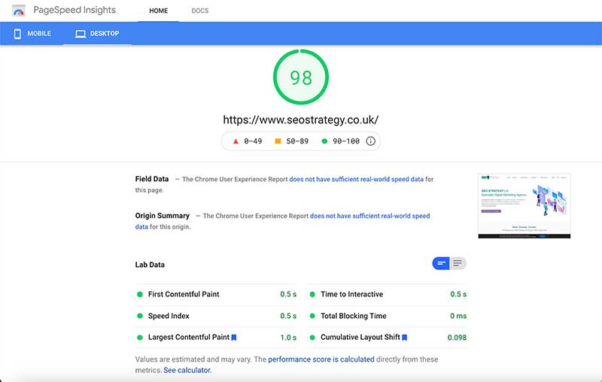Image resolution: width=602 pixels, height=382 pixels.
Task: Click the Cumulative Layout Shift bookmark icon
Action: (x=404, y=338)
